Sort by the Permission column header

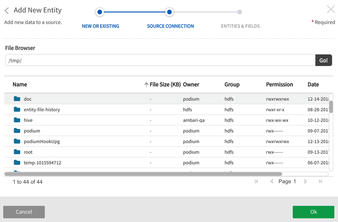click(279, 85)
